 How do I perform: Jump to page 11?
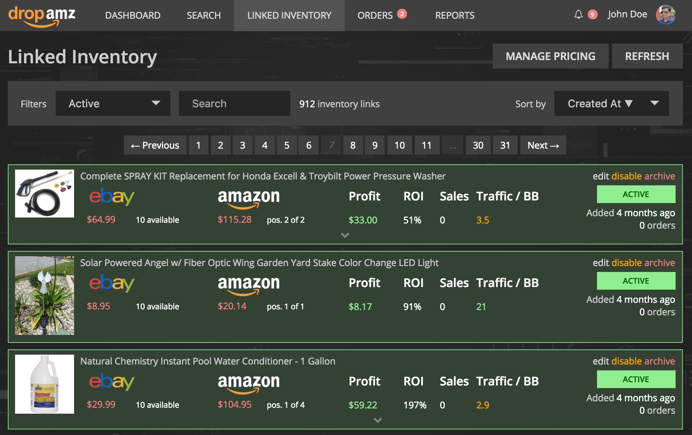(427, 145)
